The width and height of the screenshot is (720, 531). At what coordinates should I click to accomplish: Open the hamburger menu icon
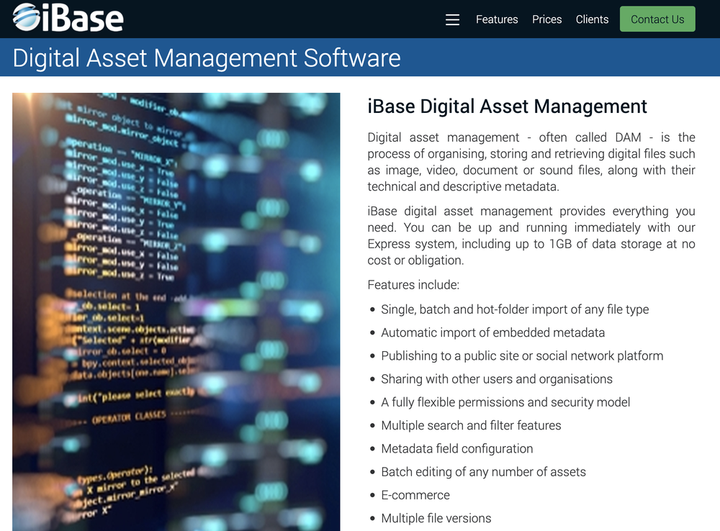452,19
